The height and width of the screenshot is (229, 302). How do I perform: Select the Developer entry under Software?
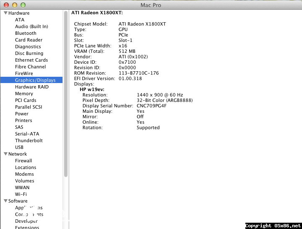(x=26, y=221)
